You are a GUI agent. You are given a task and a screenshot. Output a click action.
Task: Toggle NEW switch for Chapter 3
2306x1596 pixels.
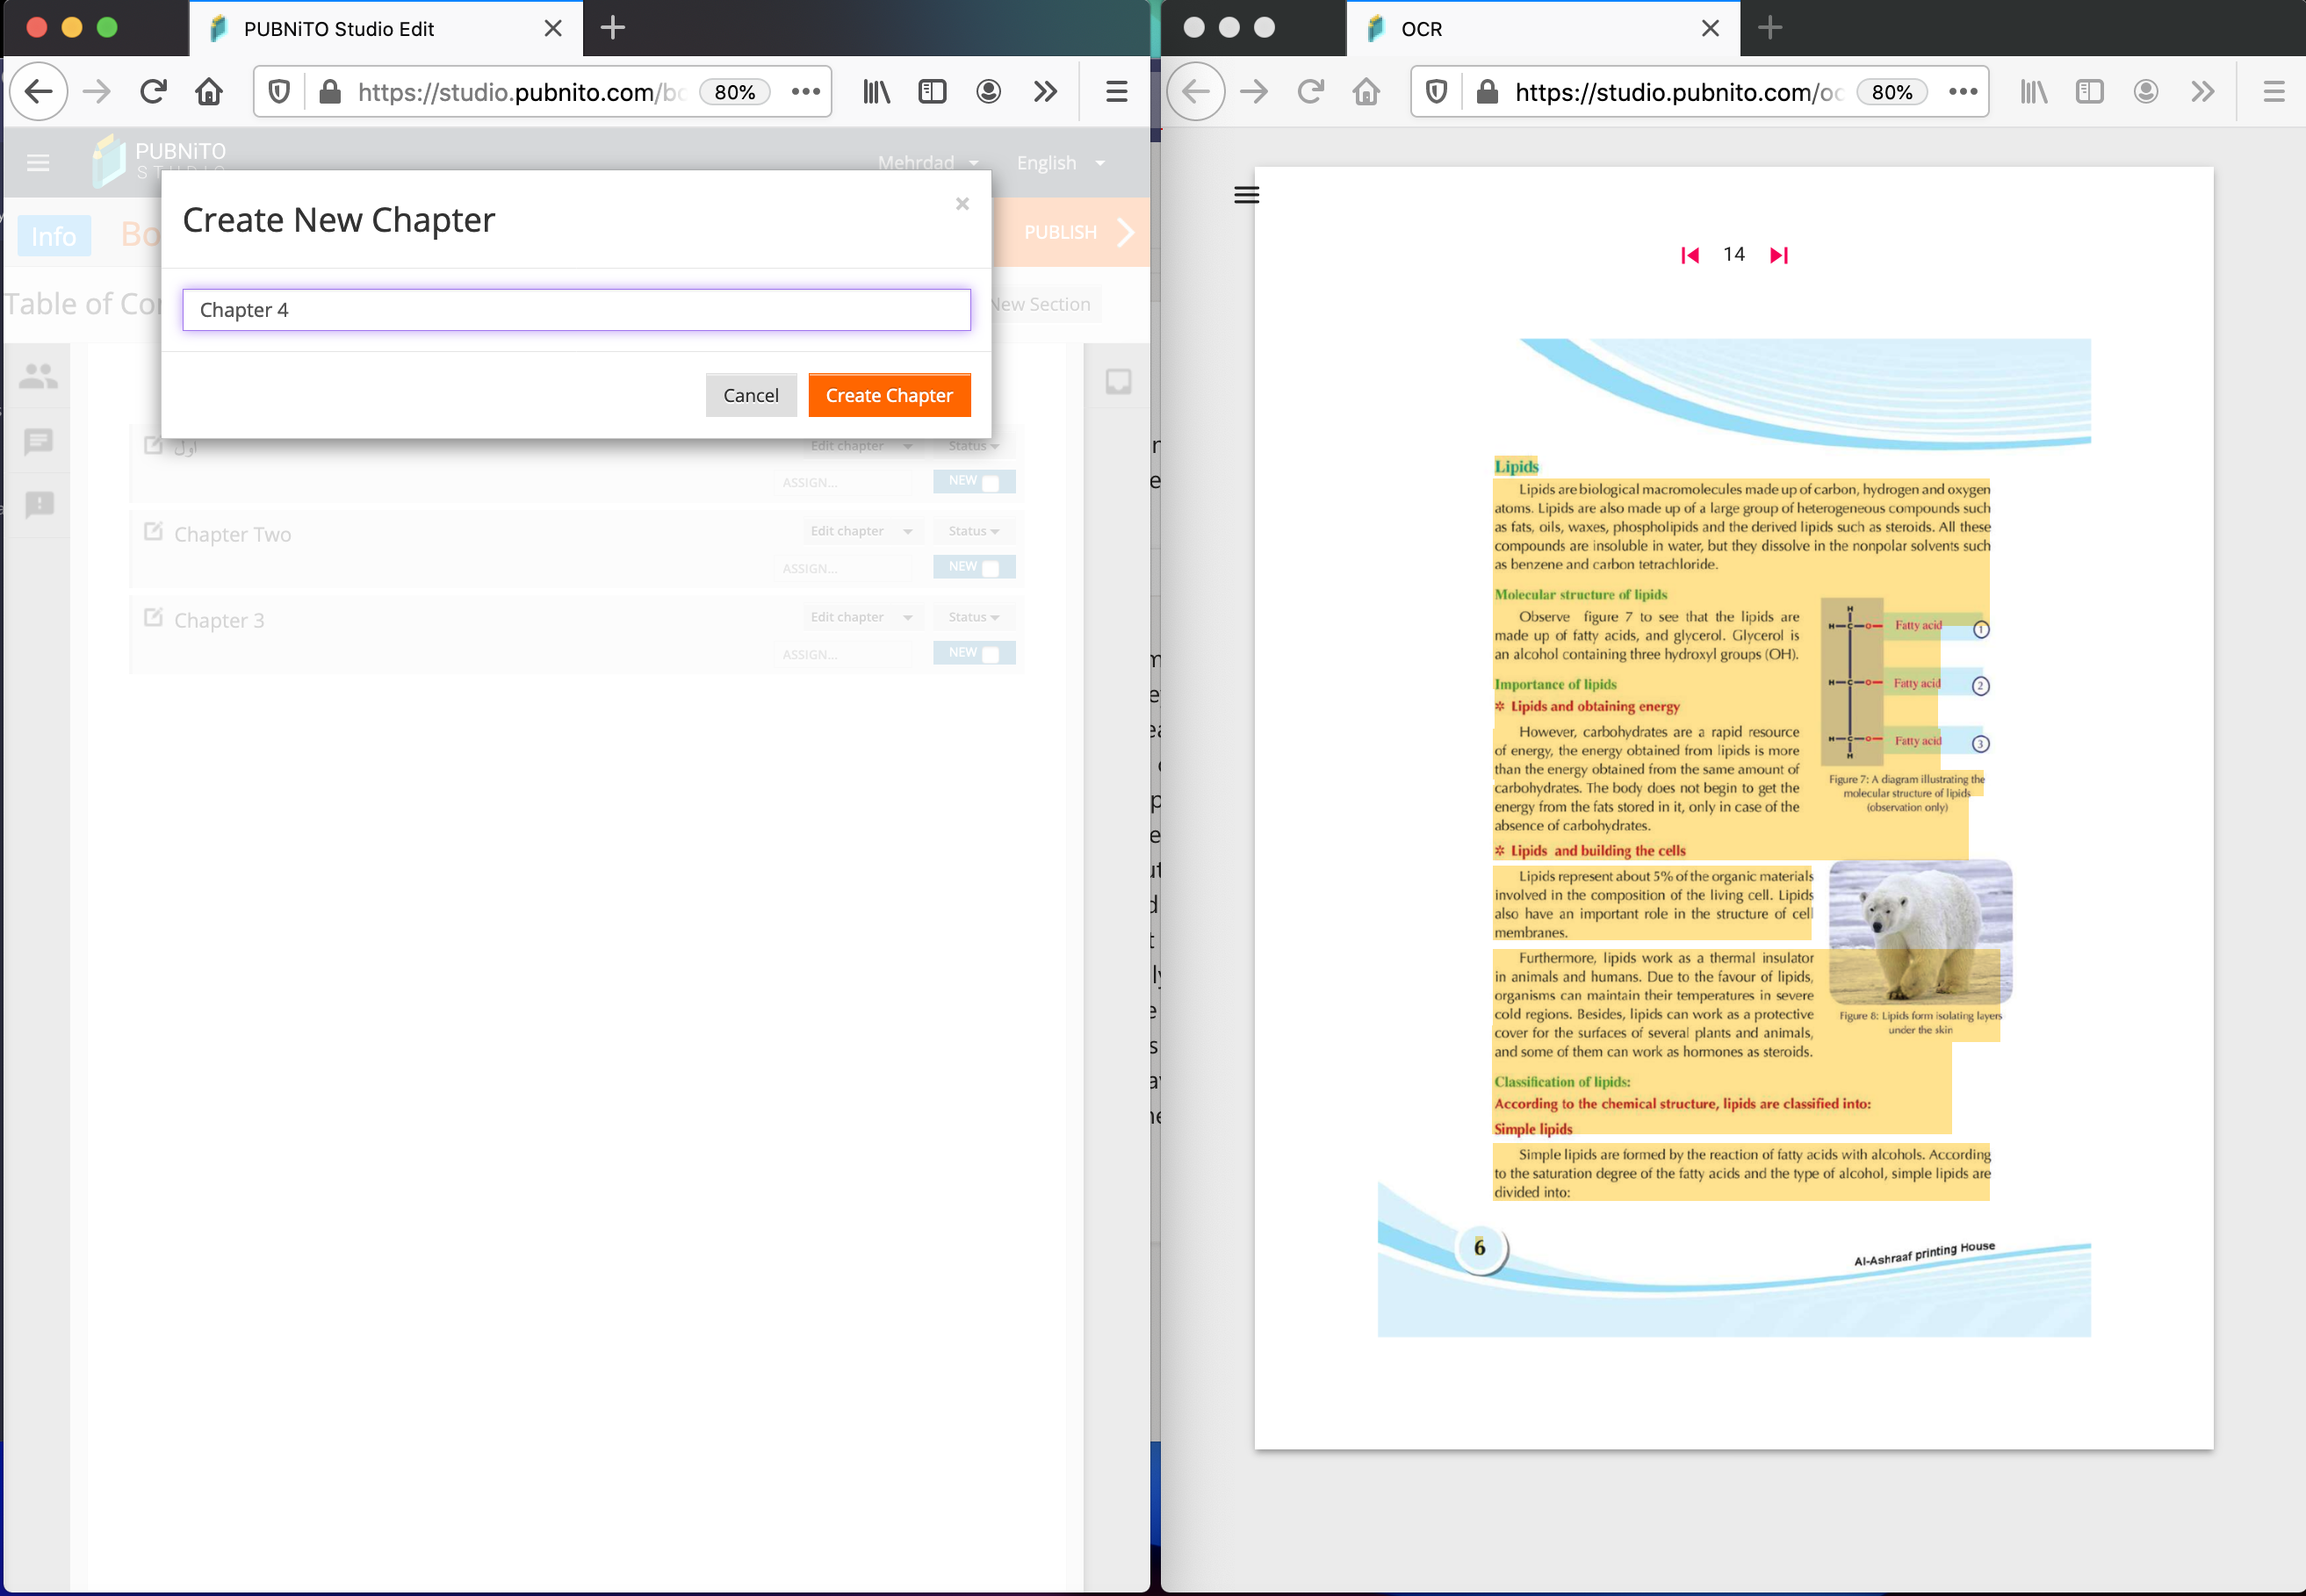(974, 653)
